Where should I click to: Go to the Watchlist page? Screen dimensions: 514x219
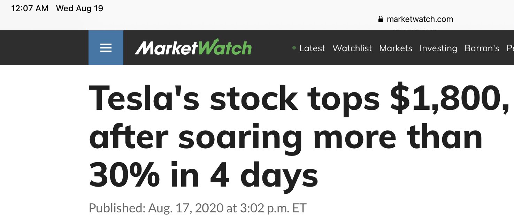point(352,48)
